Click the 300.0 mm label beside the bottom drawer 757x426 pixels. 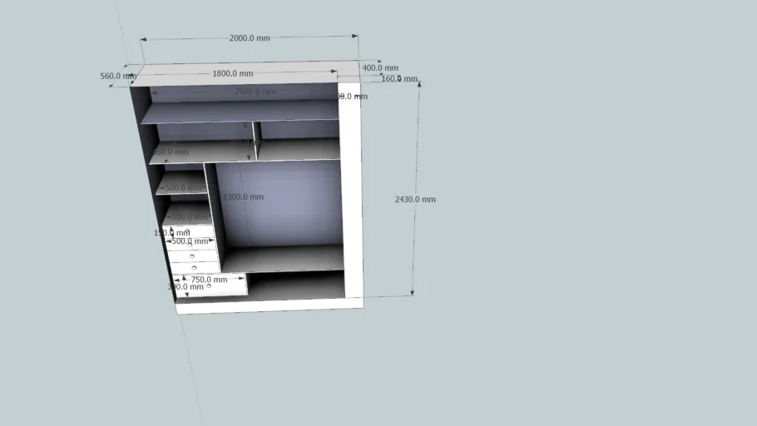(x=186, y=287)
